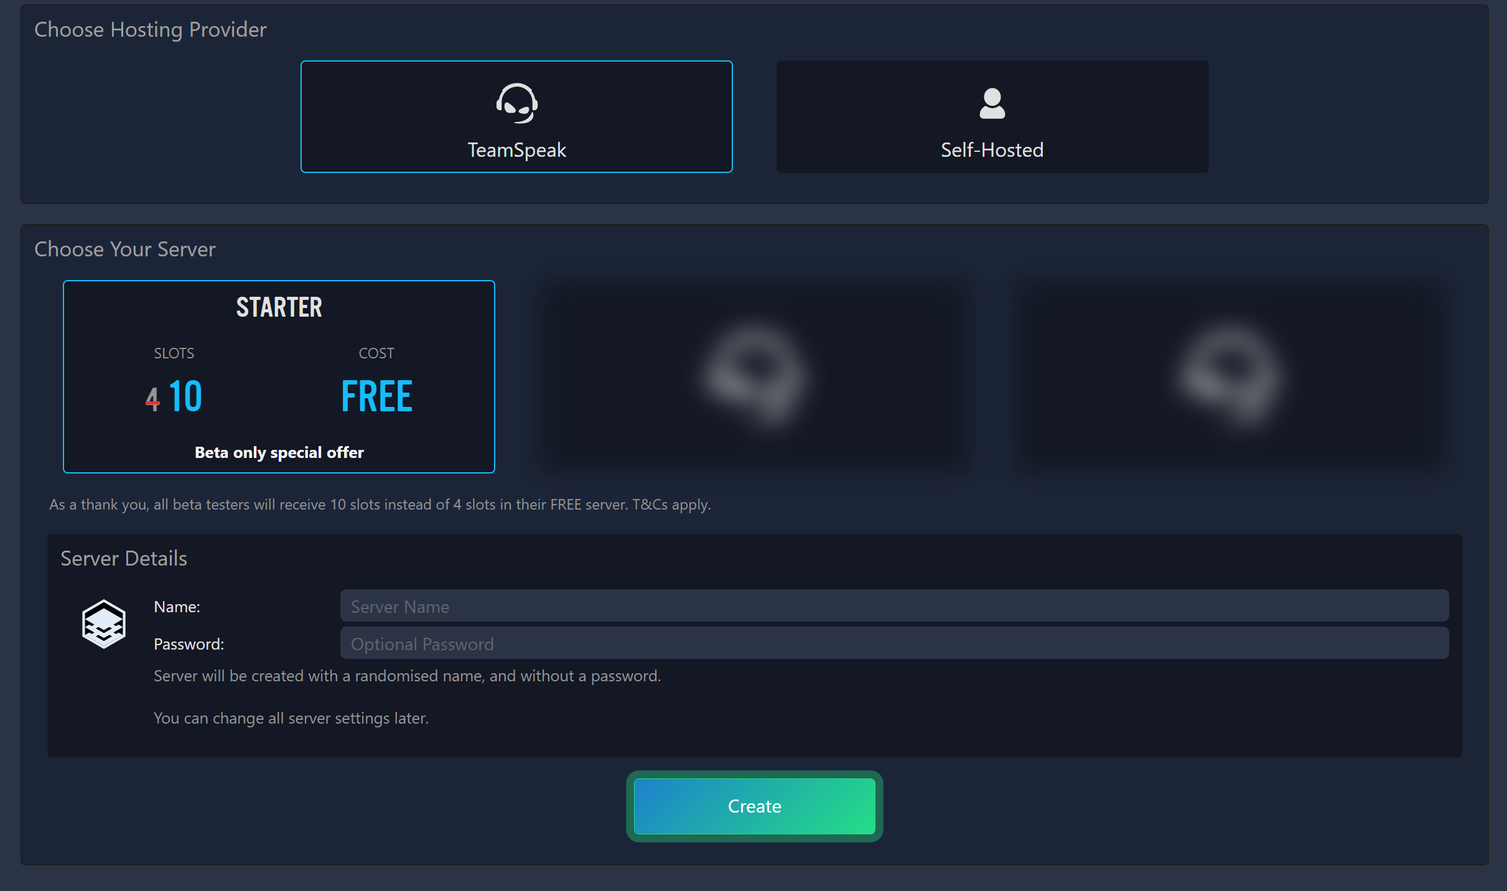1507x891 pixels.
Task: Choose the Self-Hosted provider card
Action: click(992, 116)
